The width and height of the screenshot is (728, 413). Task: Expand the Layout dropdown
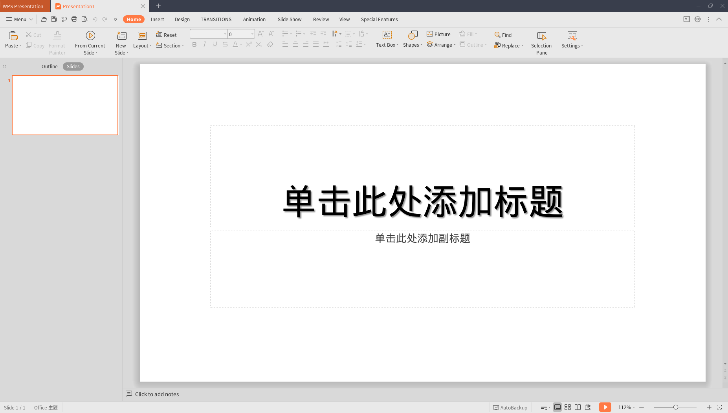[142, 45]
